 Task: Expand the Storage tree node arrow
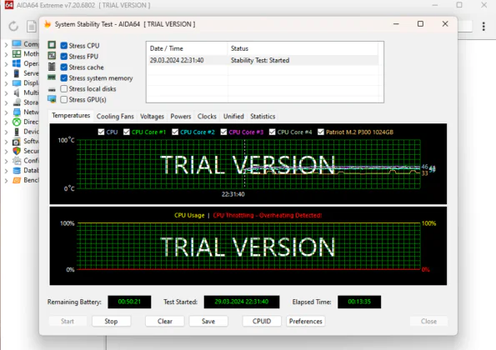coord(6,103)
